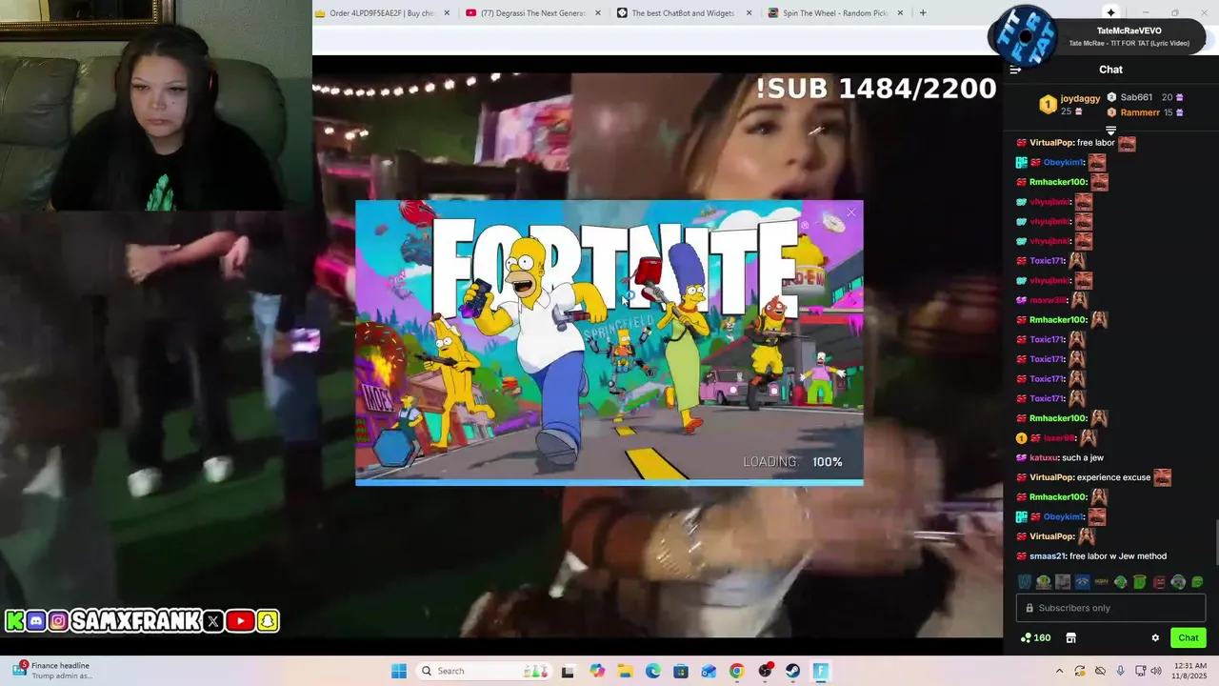Click the cloud-off tray icon
Viewport: 1219px width, 686px height.
point(1100,671)
